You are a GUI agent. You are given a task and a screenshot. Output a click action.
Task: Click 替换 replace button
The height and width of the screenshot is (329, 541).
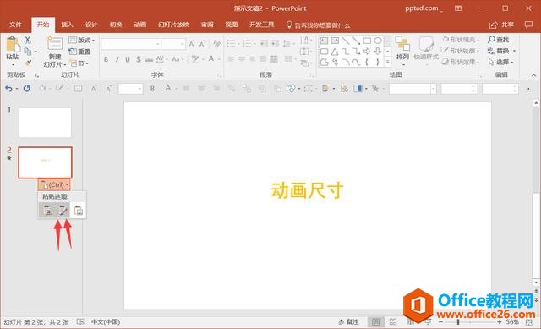coord(501,51)
